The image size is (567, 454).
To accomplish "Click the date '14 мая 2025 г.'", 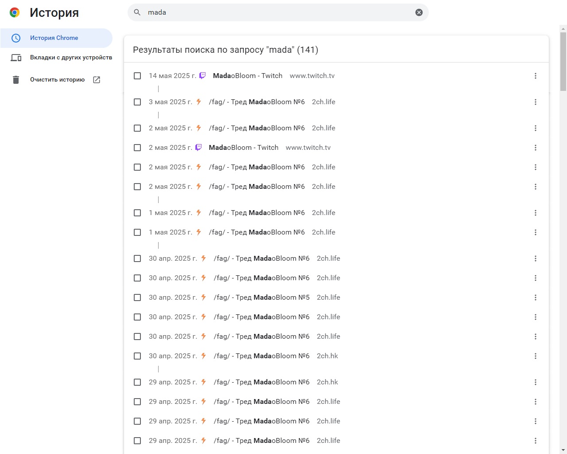I will [x=172, y=76].
